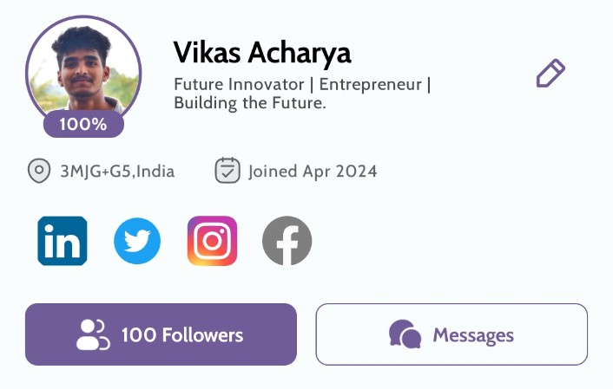
Task: Click the 100% completion badge
Action: pyautogui.click(x=83, y=125)
